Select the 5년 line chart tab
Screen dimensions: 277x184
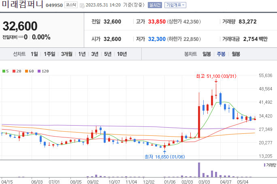coord(108,54)
